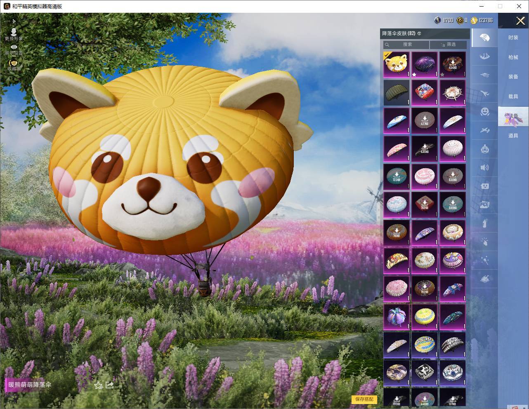Image resolution: width=529 pixels, height=409 pixels.
Task: Download the 454KB parachute skin
Action: (x=453, y=64)
